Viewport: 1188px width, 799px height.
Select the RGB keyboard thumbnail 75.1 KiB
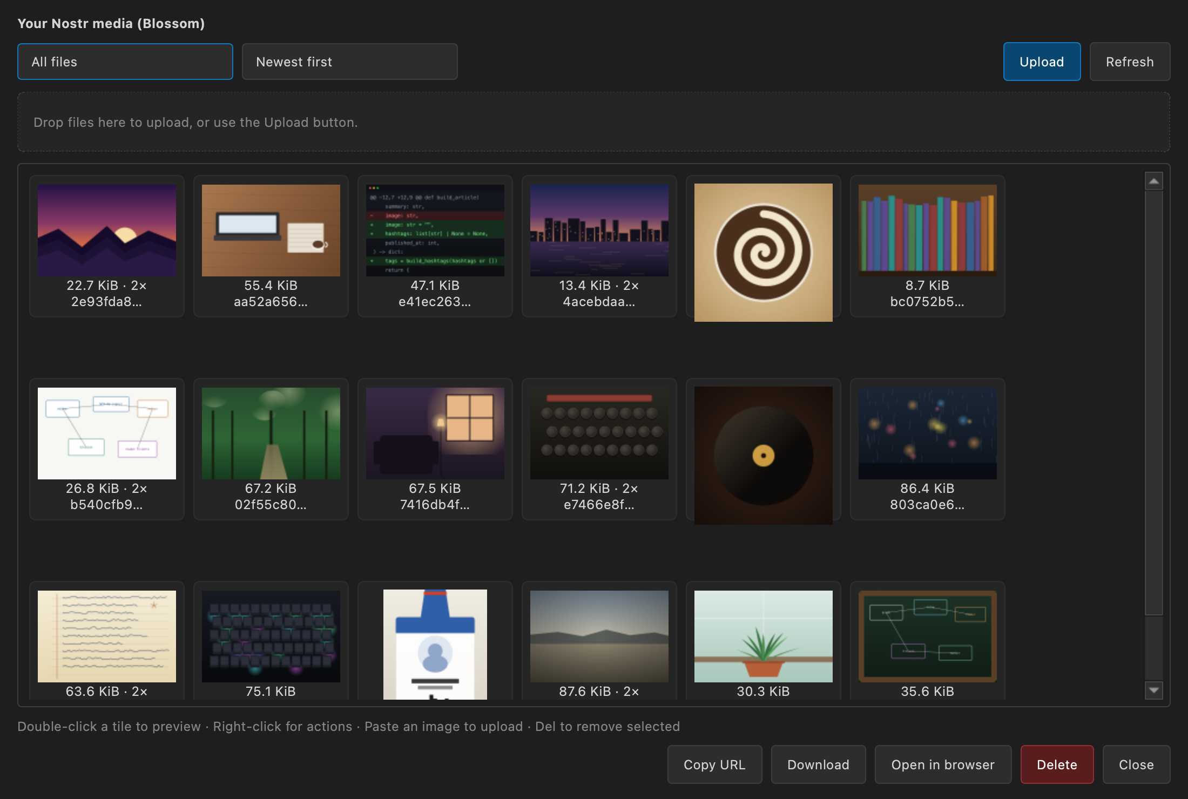click(x=271, y=637)
